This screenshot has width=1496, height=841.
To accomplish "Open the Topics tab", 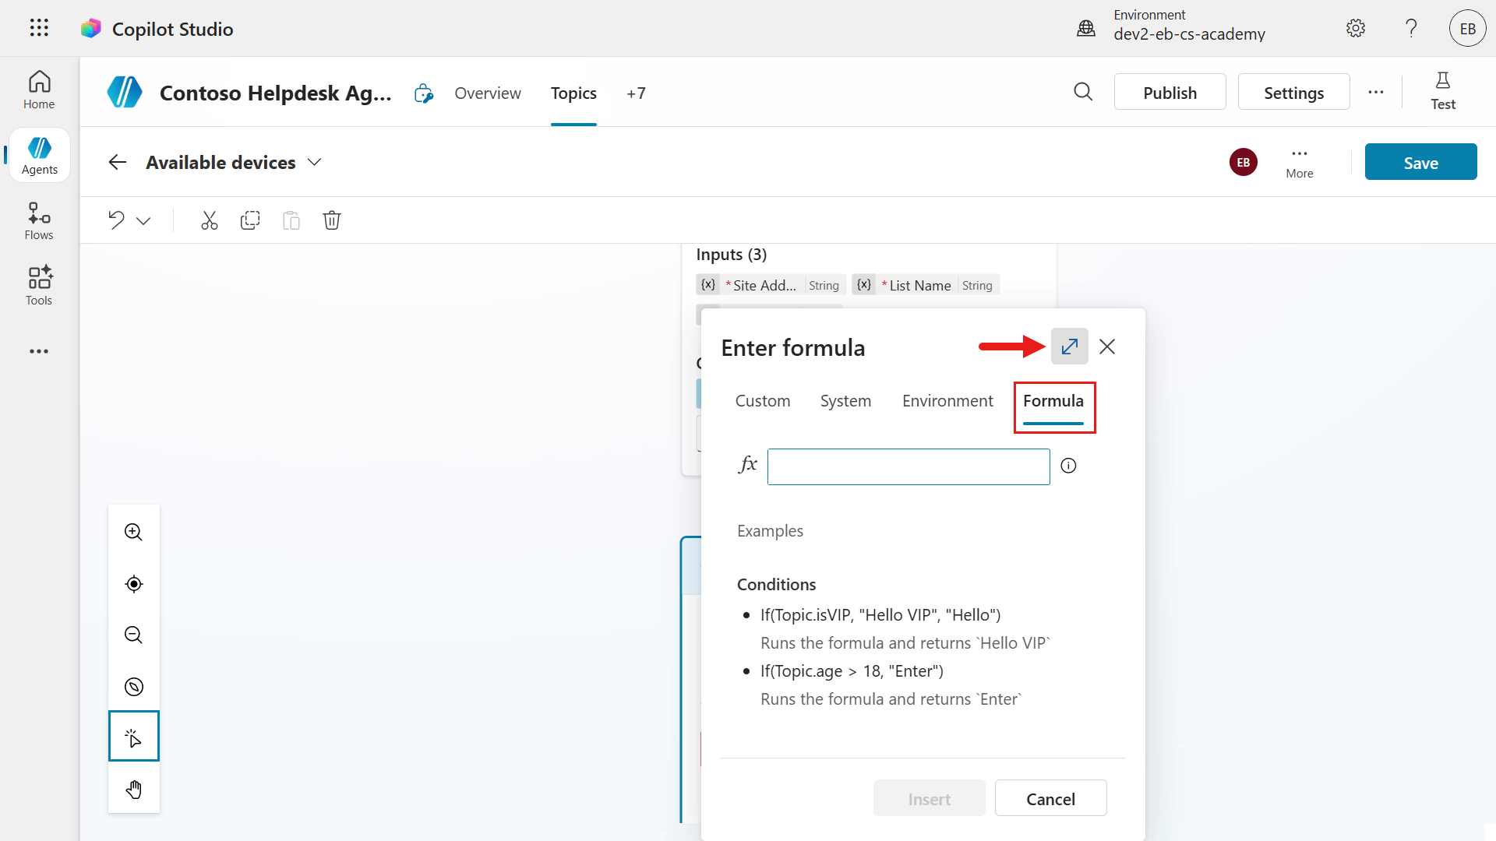I will point(573,93).
